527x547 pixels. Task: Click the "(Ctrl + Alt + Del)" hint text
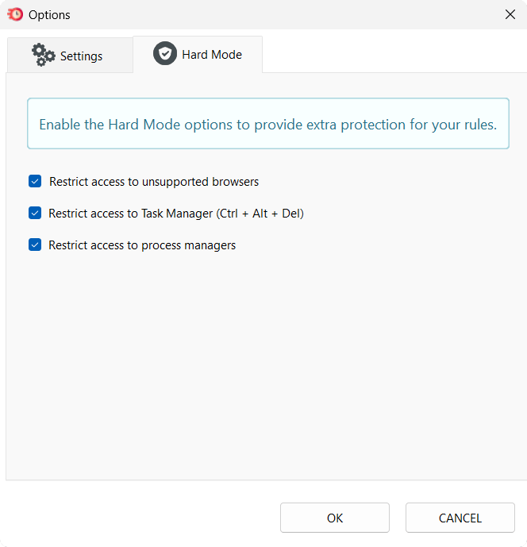pos(260,214)
